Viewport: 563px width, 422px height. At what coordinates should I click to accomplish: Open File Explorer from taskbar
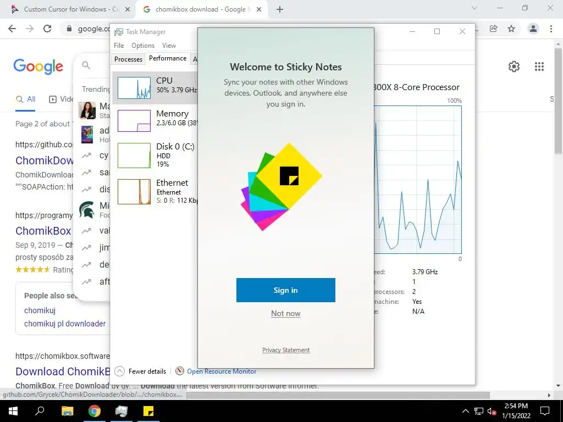point(67,410)
